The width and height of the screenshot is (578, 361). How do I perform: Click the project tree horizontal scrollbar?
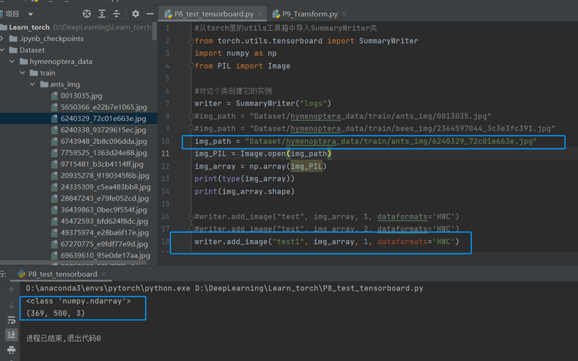tap(73, 263)
